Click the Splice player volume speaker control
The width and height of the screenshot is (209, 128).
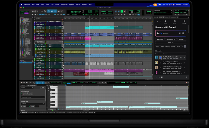click(186, 77)
